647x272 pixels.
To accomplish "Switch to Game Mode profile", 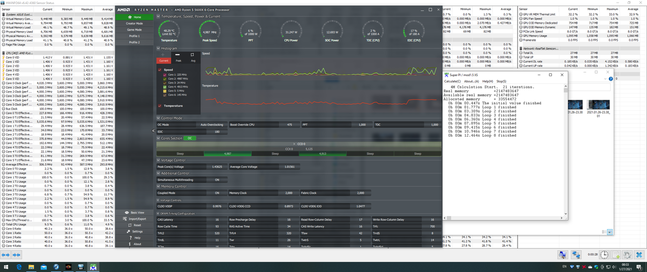I will coord(134,30).
